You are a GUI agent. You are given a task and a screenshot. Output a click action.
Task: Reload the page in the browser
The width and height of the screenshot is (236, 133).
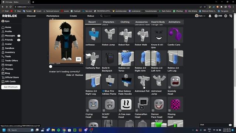[x=11, y=7]
